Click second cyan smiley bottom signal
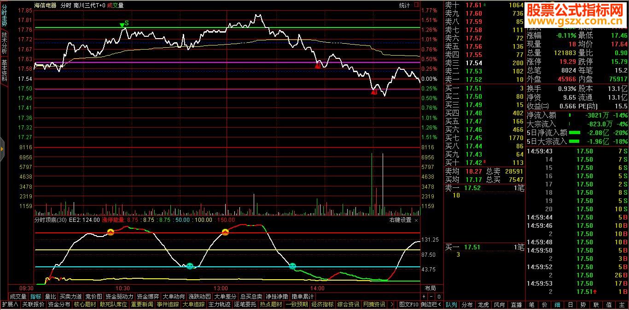Image resolution: width=629 pixels, height=310 pixels. [x=292, y=266]
